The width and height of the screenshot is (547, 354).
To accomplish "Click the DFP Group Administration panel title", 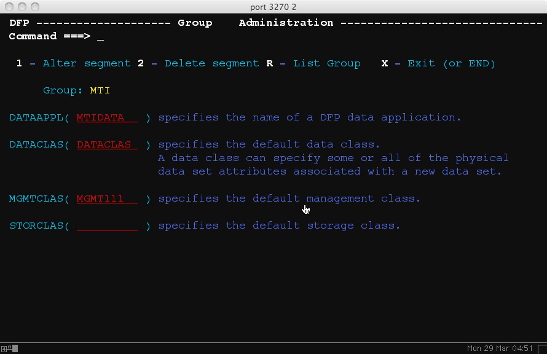I will (x=255, y=23).
